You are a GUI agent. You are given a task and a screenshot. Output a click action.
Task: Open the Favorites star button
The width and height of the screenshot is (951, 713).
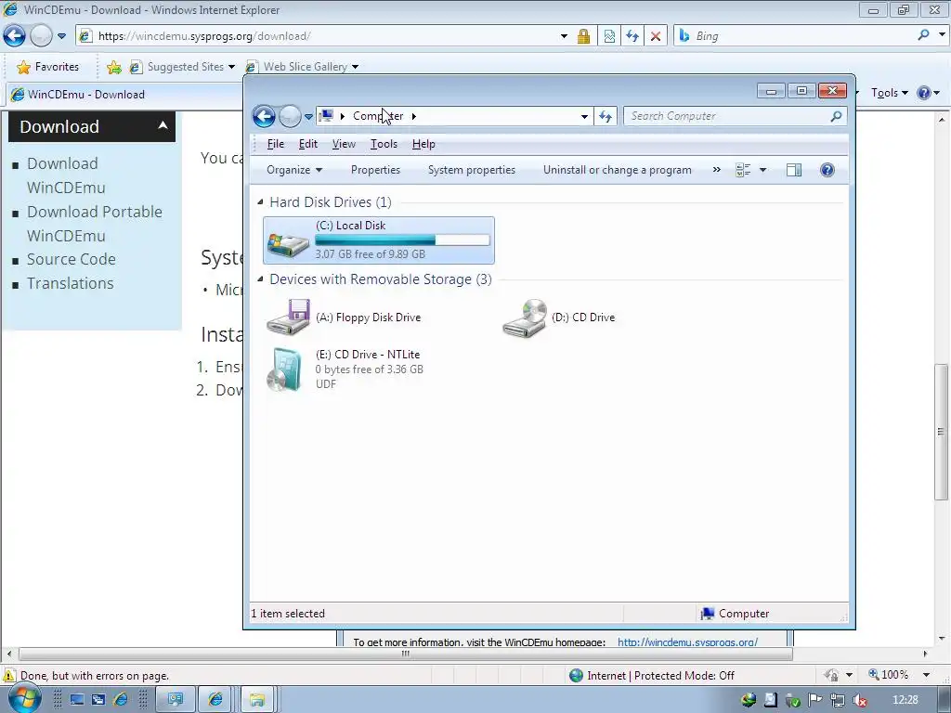(48, 67)
